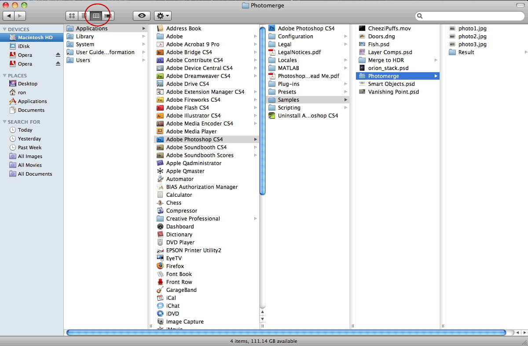This screenshot has height=346, width=528.
Task: Click the Quick Look eye button
Action: point(142,16)
